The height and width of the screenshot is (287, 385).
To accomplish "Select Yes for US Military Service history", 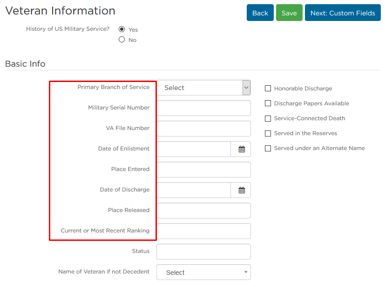I will [x=122, y=29].
